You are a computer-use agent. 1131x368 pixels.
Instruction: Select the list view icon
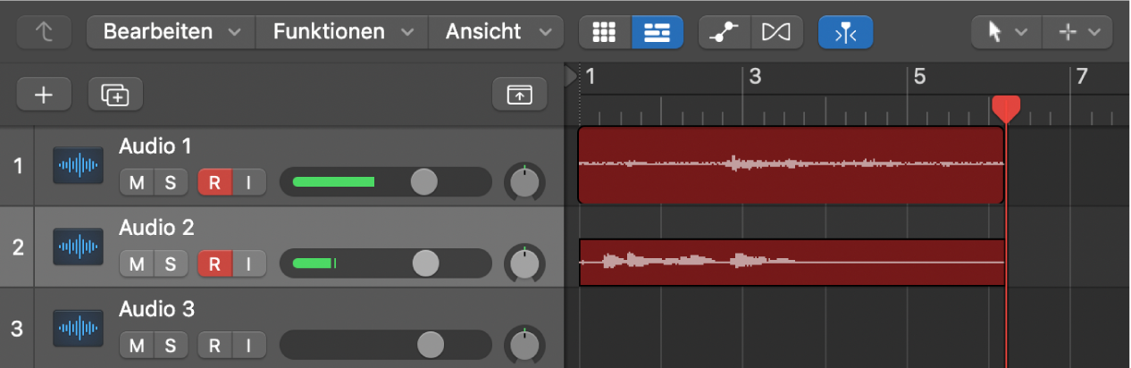point(657,32)
